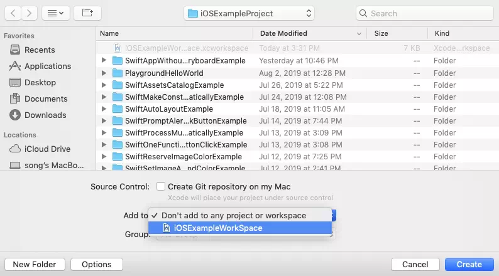
Task: Select SwiftAutoLayoutExample folder icon
Action: coord(118,109)
